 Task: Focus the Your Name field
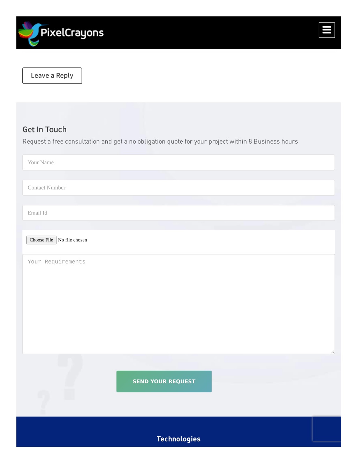(178, 162)
